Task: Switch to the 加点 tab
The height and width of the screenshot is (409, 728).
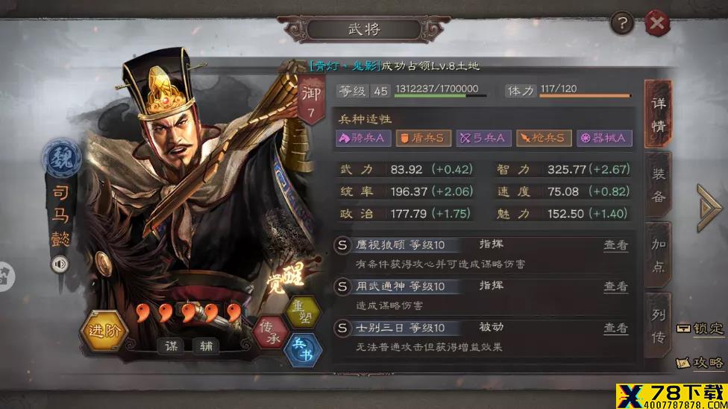Action: 659,255
